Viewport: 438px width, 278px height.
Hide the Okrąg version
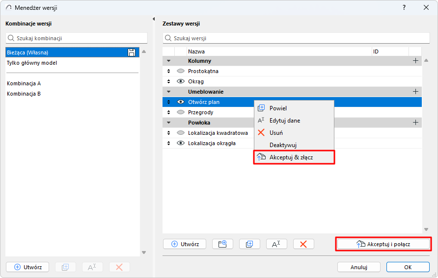pos(181,81)
